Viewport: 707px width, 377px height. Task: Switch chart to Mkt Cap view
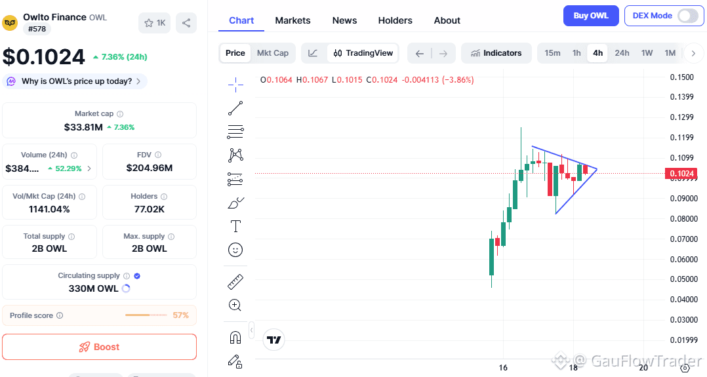pos(272,53)
